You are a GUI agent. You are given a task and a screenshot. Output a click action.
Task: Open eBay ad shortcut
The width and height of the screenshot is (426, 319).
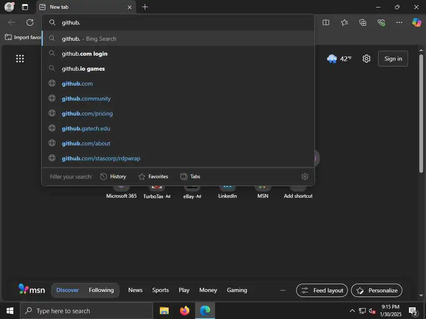[x=192, y=192]
